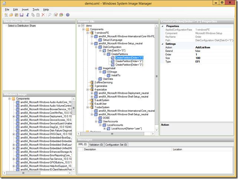Viewport: 238px width, 179px height.
Task: Expand amd64_Microsoft-Windows-DNS-Client in Windows Image
Action: (x=13, y=134)
